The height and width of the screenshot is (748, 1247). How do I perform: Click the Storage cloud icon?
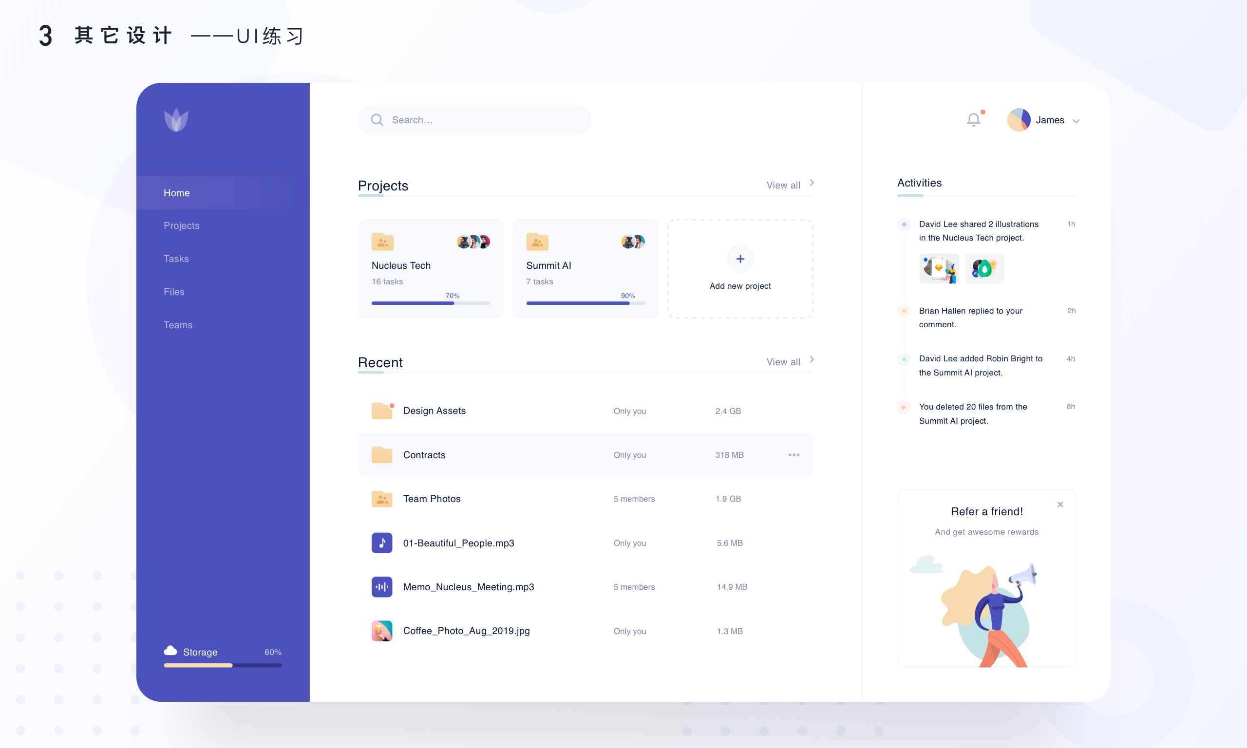click(170, 651)
